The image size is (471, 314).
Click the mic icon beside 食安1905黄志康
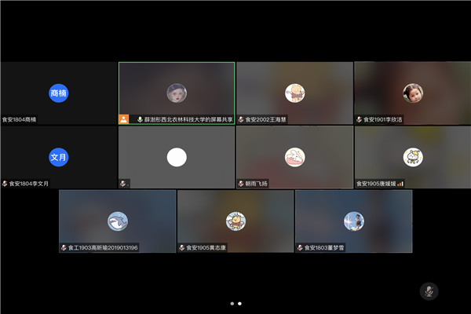tap(182, 247)
